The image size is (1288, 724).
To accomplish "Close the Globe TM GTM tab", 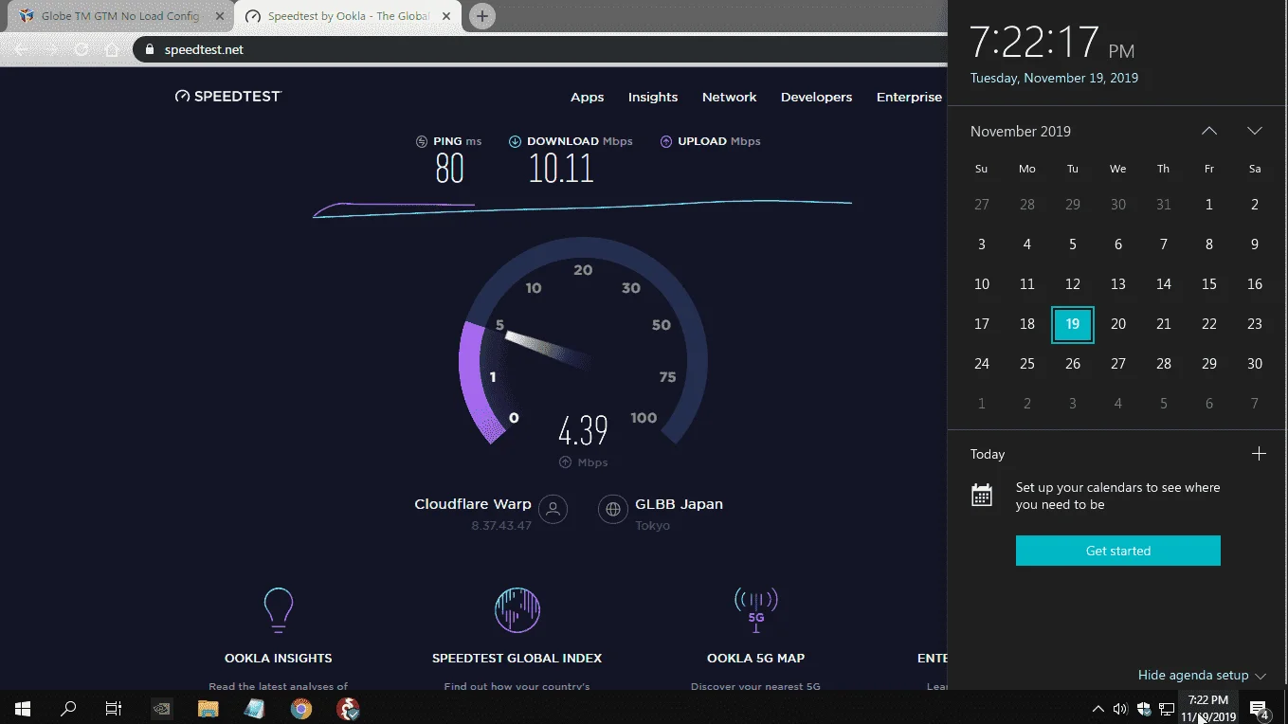I will coord(221,16).
